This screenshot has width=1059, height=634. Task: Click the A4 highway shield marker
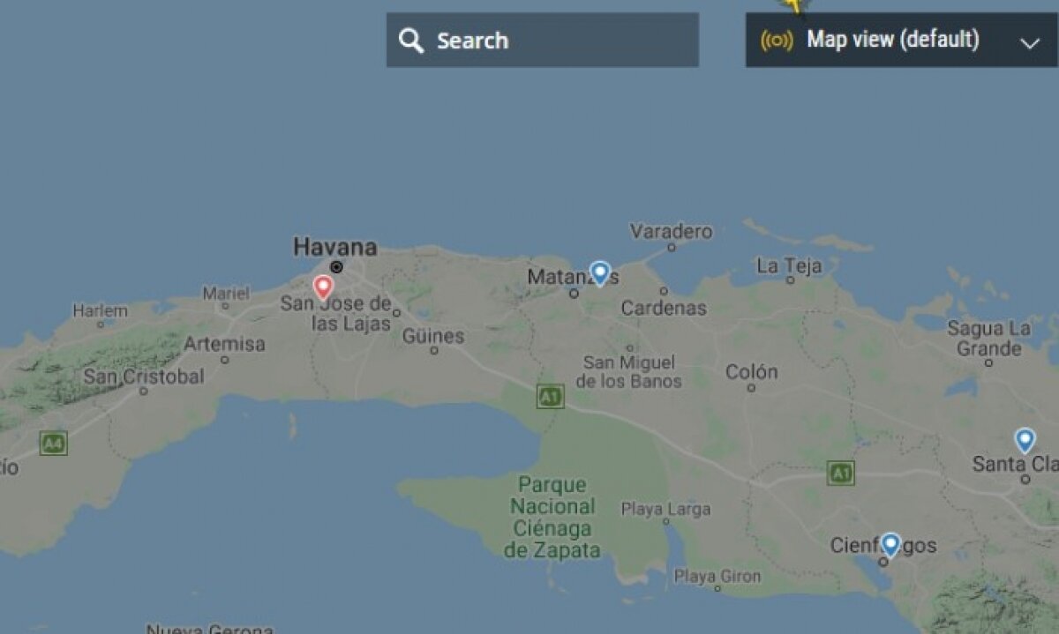pyautogui.click(x=53, y=443)
